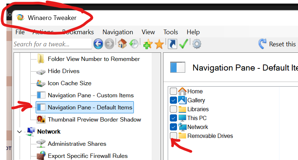Select Navigation Pane - Default Items

(x=90, y=107)
